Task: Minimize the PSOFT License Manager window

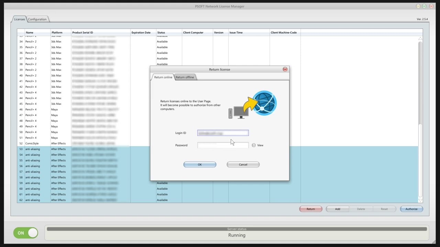Action: [x=418, y=6]
